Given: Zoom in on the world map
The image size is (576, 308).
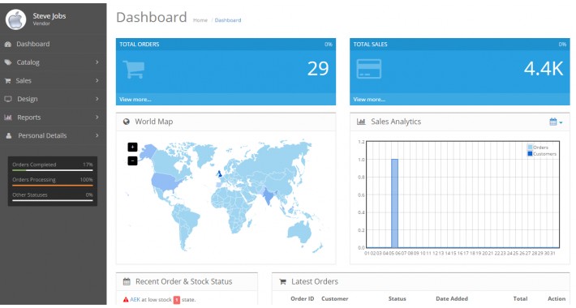Looking at the screenshot, I should 132,148.
